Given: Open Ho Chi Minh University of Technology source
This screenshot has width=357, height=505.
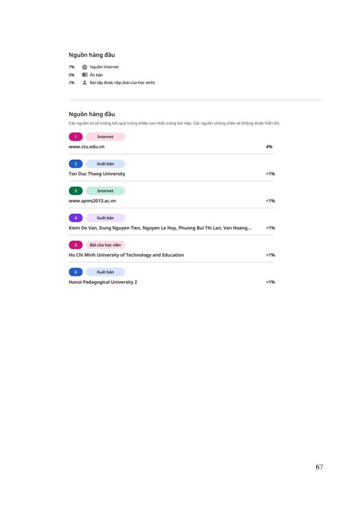Looking at the screenshot, I should click(x=126, y=255).
